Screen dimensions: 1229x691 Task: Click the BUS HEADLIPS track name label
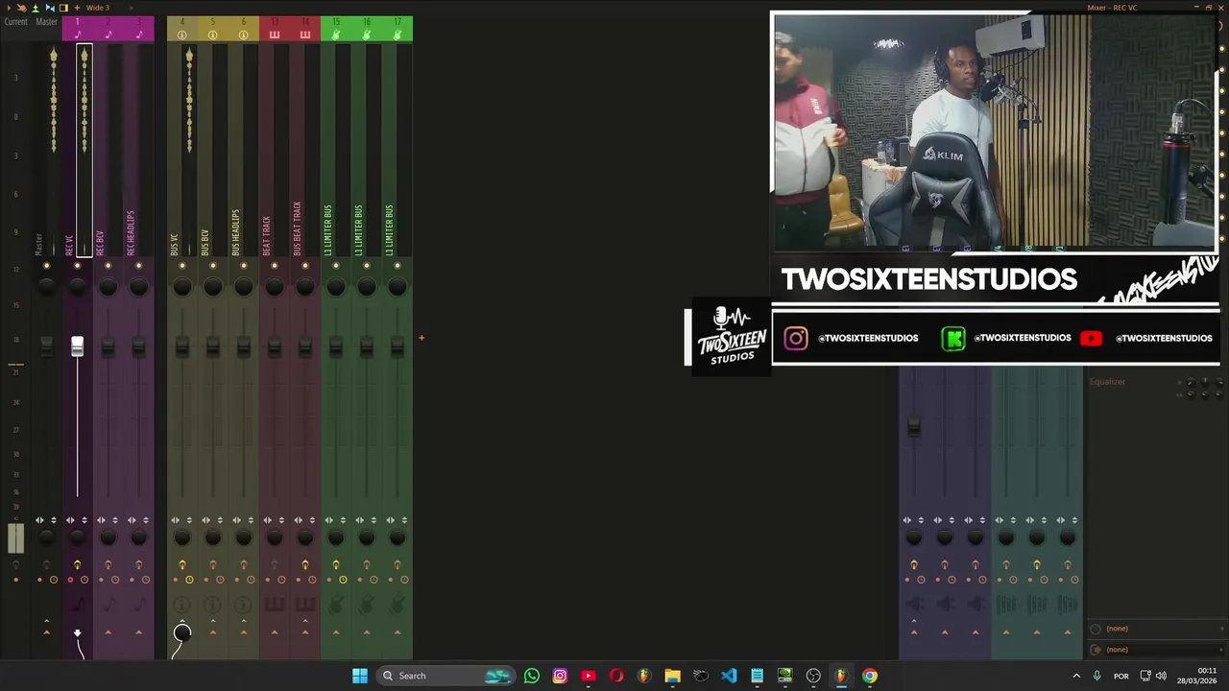coord(235,232)
